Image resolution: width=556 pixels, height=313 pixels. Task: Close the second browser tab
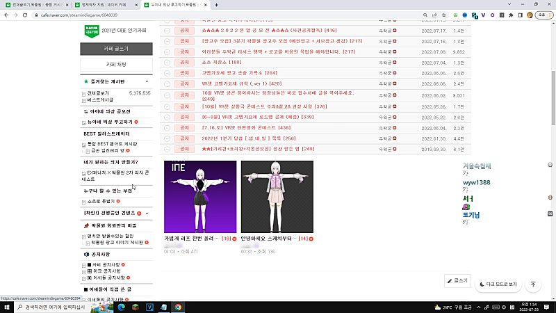tap(136, 5)
